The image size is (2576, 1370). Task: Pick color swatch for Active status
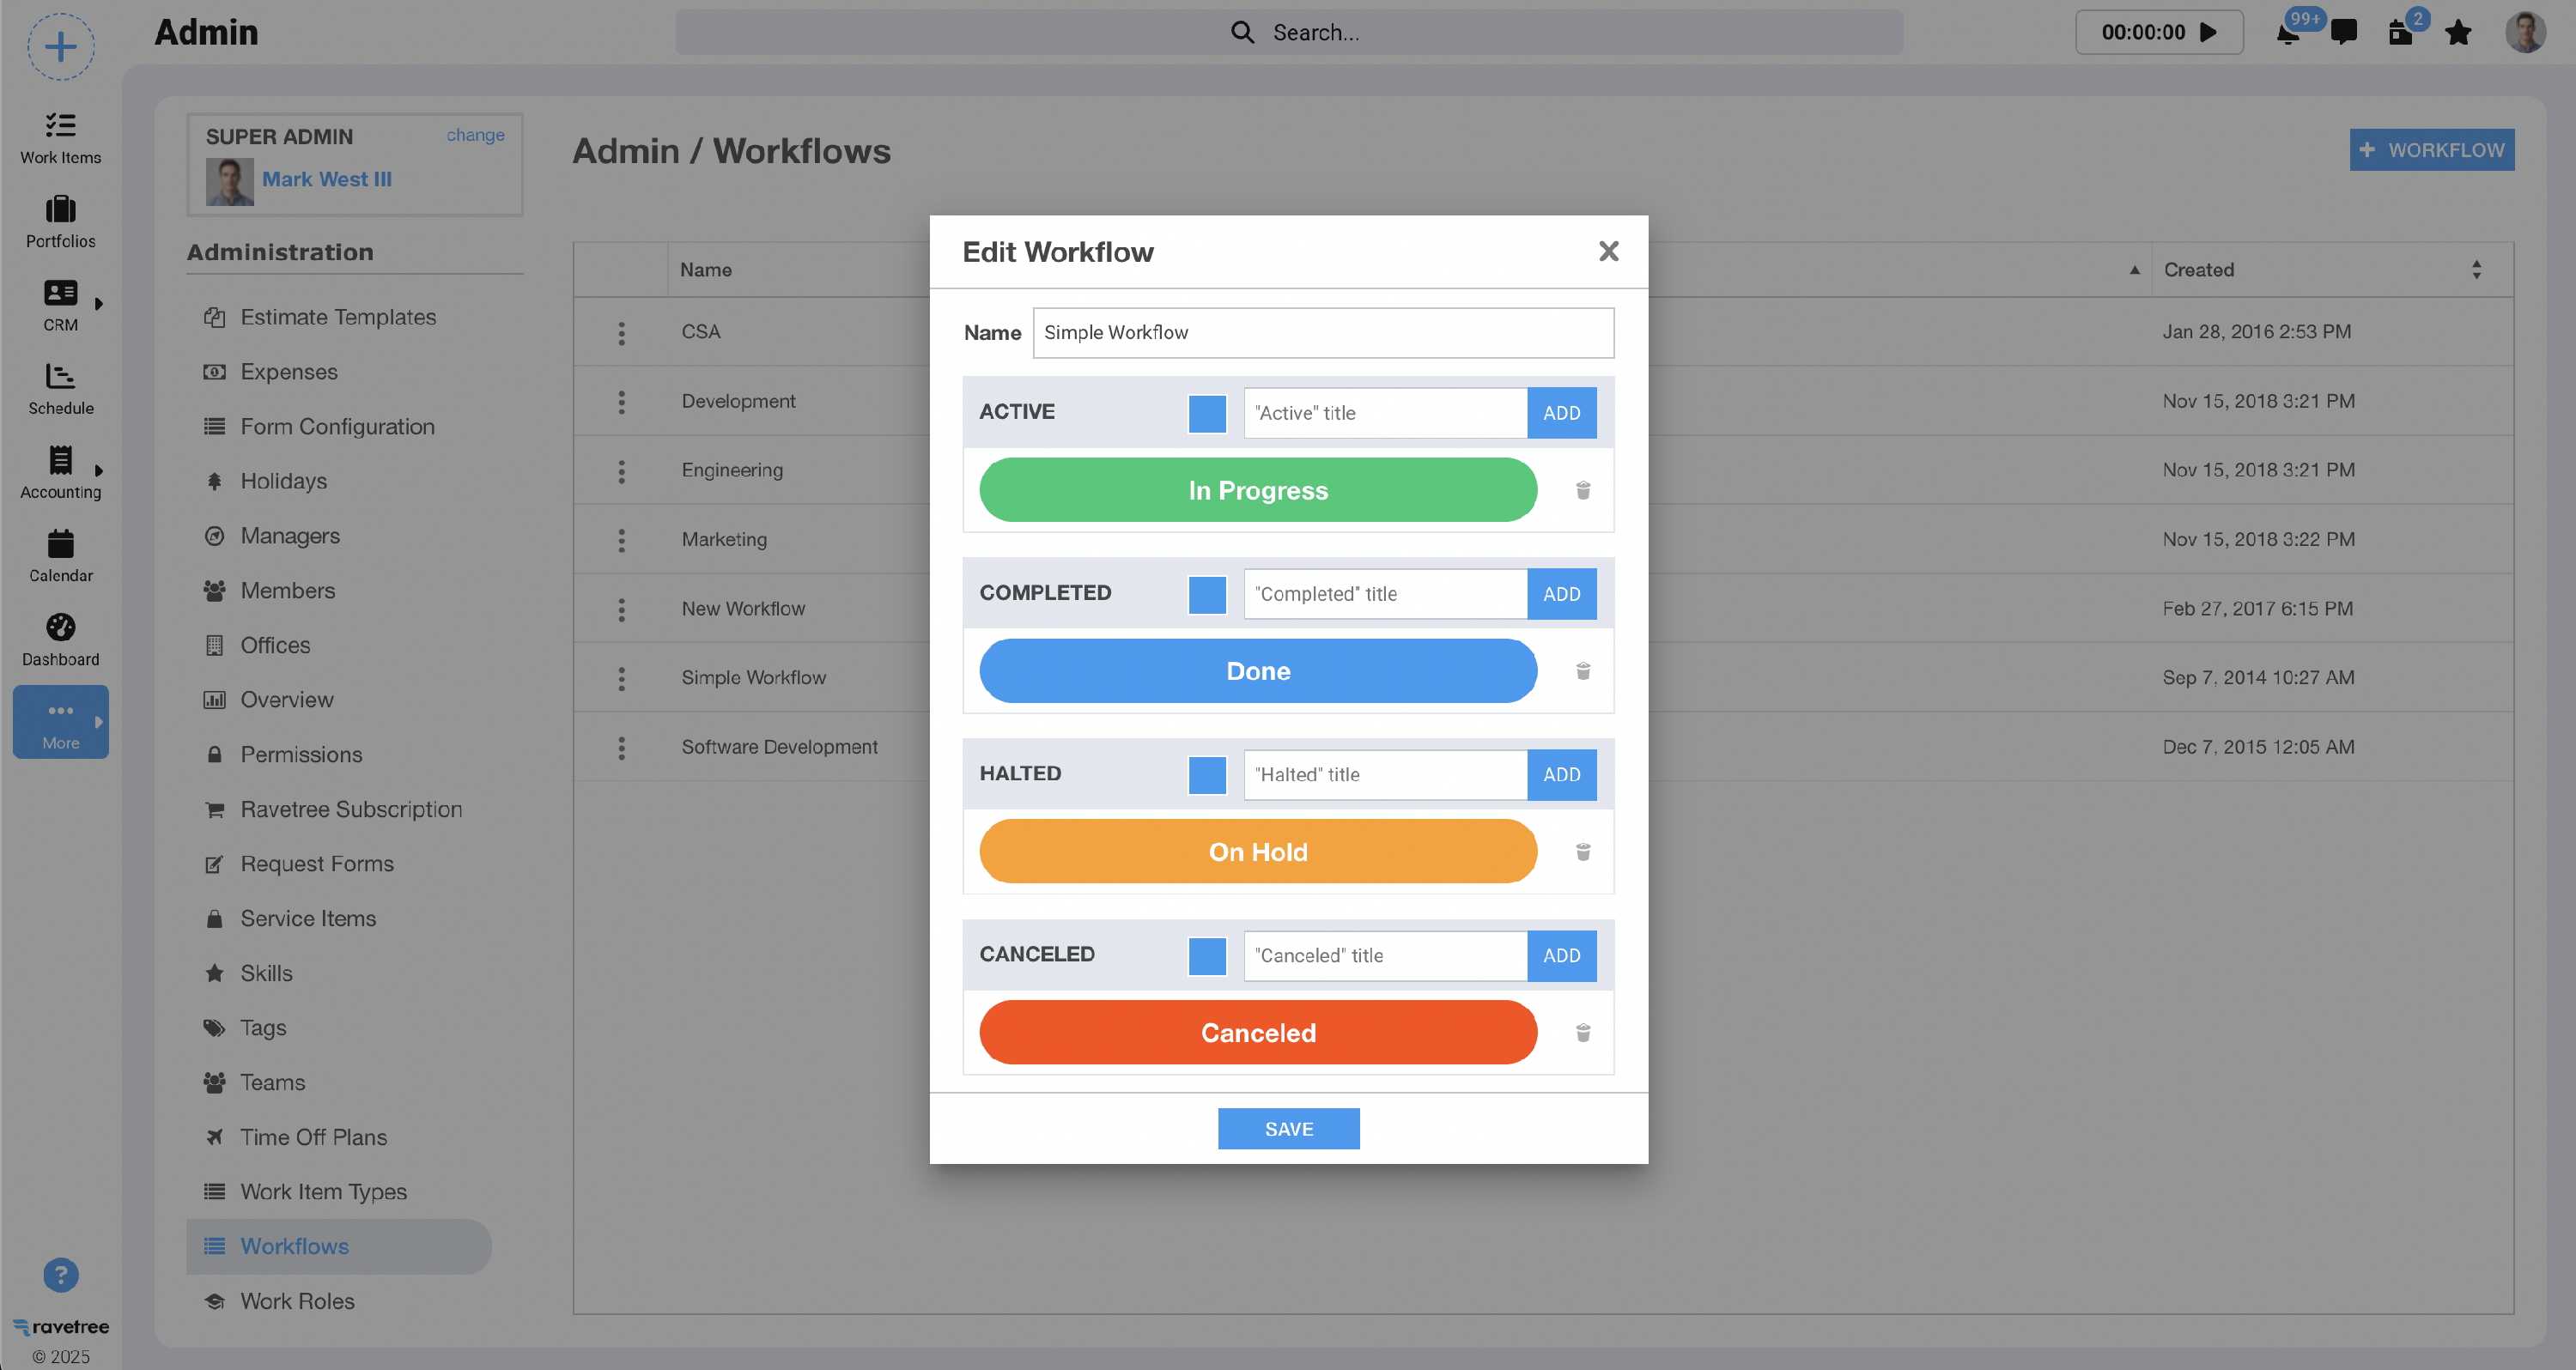click(x=1207, y=413)
